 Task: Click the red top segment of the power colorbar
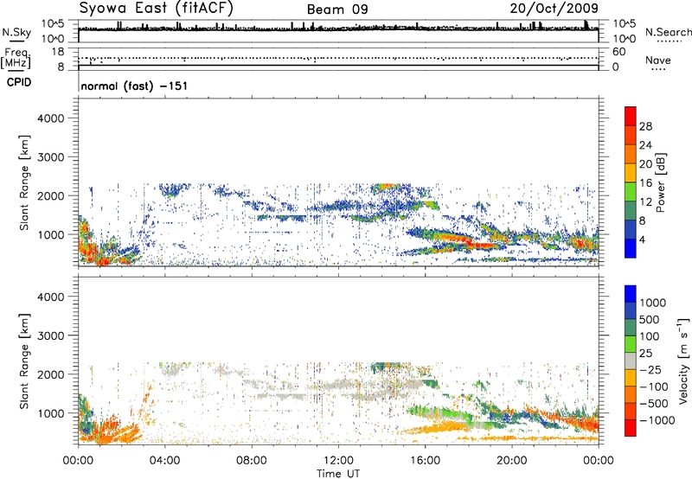(631, 116)
